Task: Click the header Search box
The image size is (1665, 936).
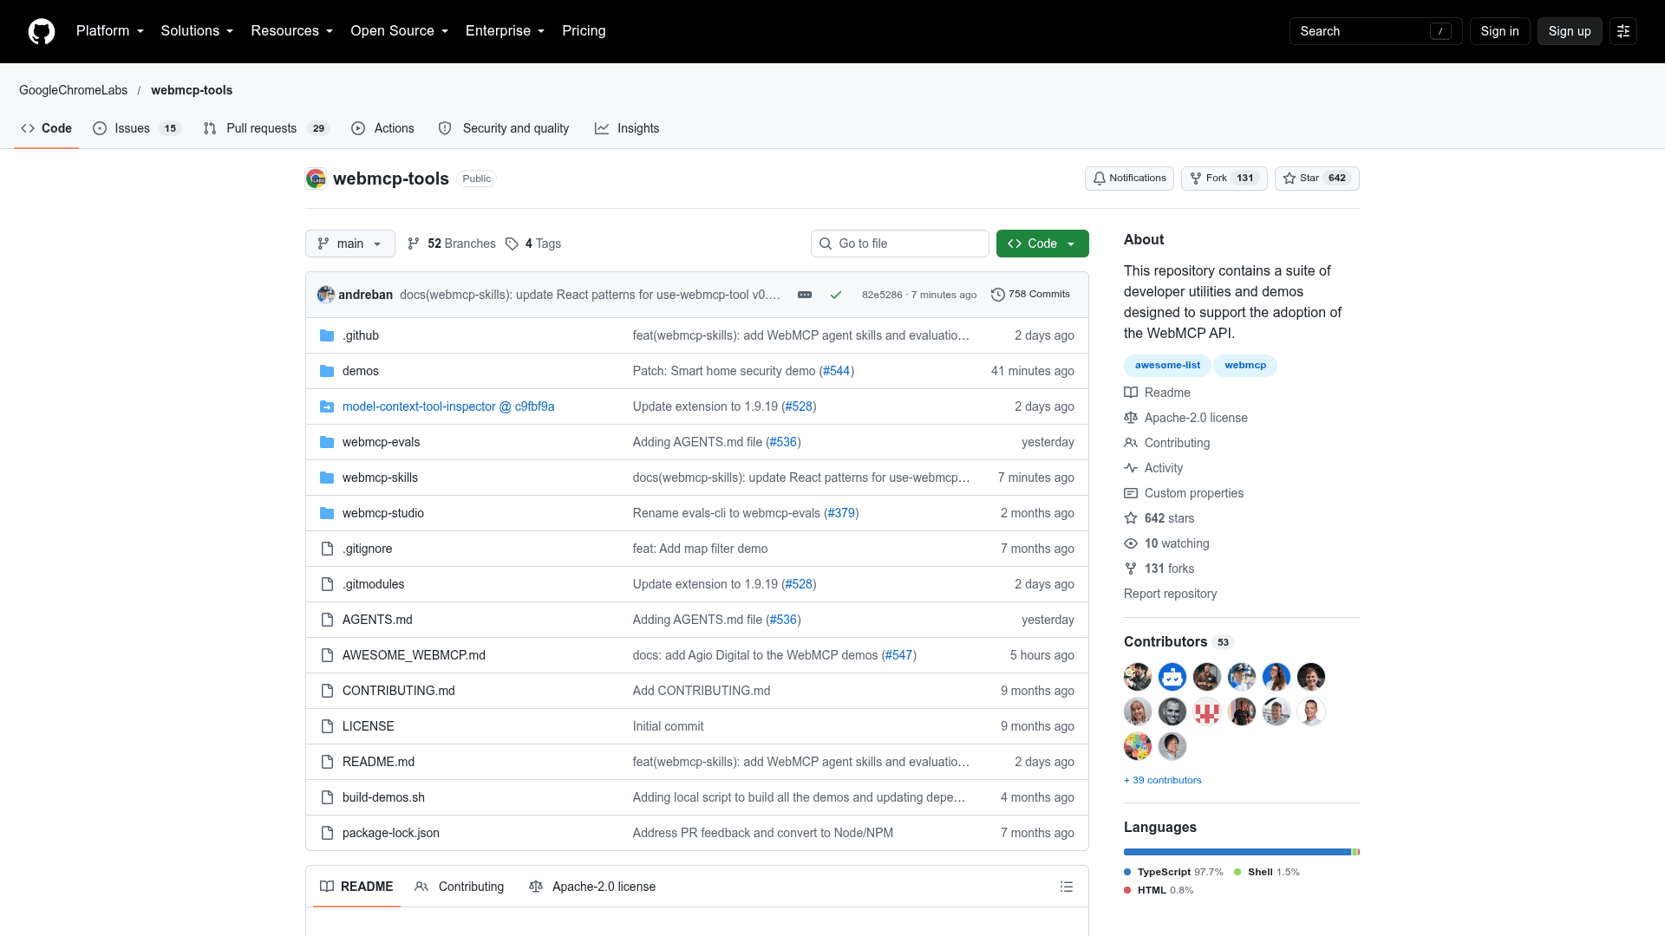Action: (x=1375, y=31)
